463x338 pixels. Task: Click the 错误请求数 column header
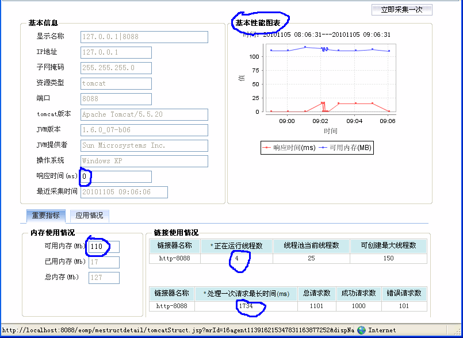pyautogui.click(x=404, y=293)
